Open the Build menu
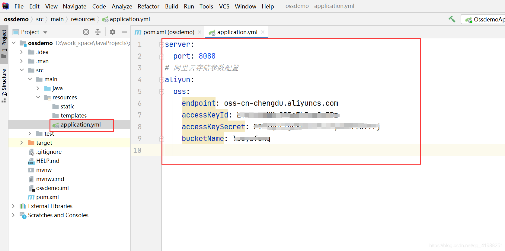505x251 pixels. coord(171,6)
